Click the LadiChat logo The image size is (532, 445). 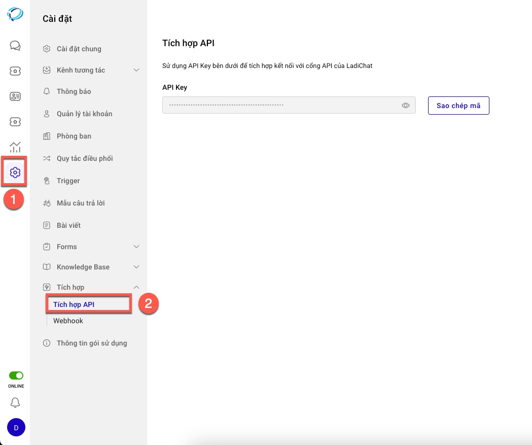pyautogui.click(x=15, y=14)
